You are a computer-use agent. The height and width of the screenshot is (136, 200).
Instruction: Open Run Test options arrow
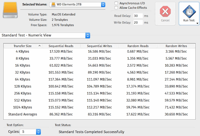(x=197, y=23)
